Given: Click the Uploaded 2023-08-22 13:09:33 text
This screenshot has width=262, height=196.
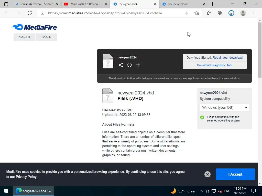Looking at the screenshot, I should [126, 115].
